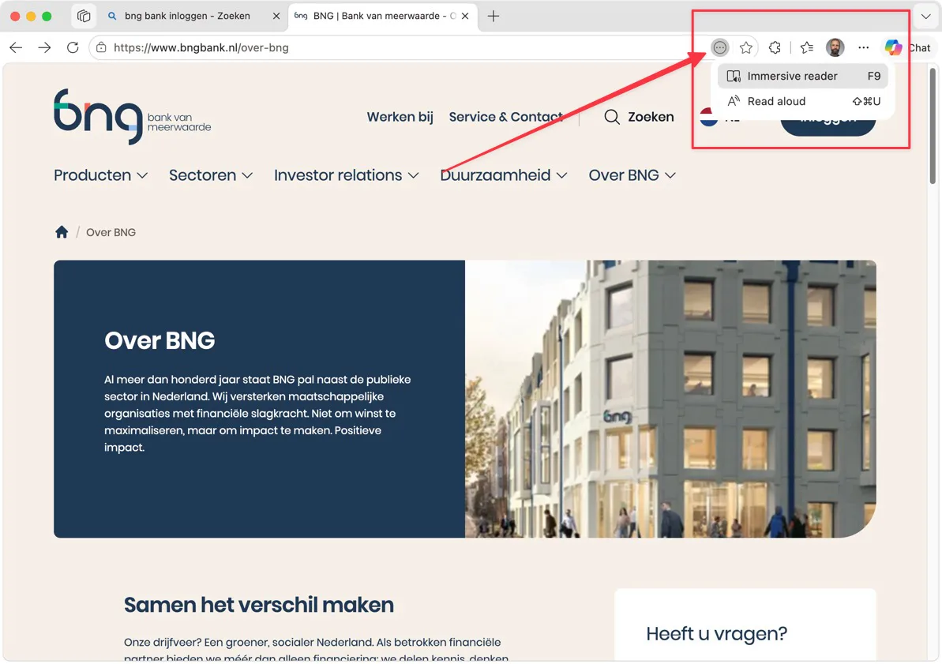Expand the Duurzaamheid dropdown
The image size is (942, 664).
coord(504,175)
